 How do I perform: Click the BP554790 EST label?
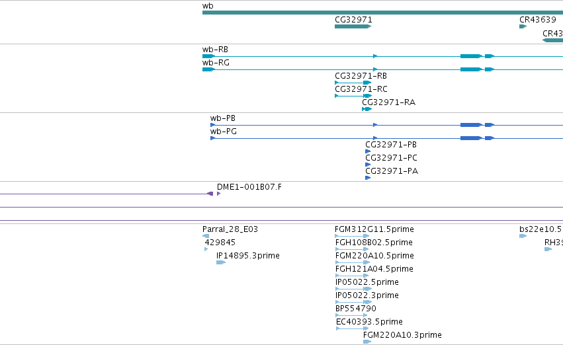click(356, 309)
